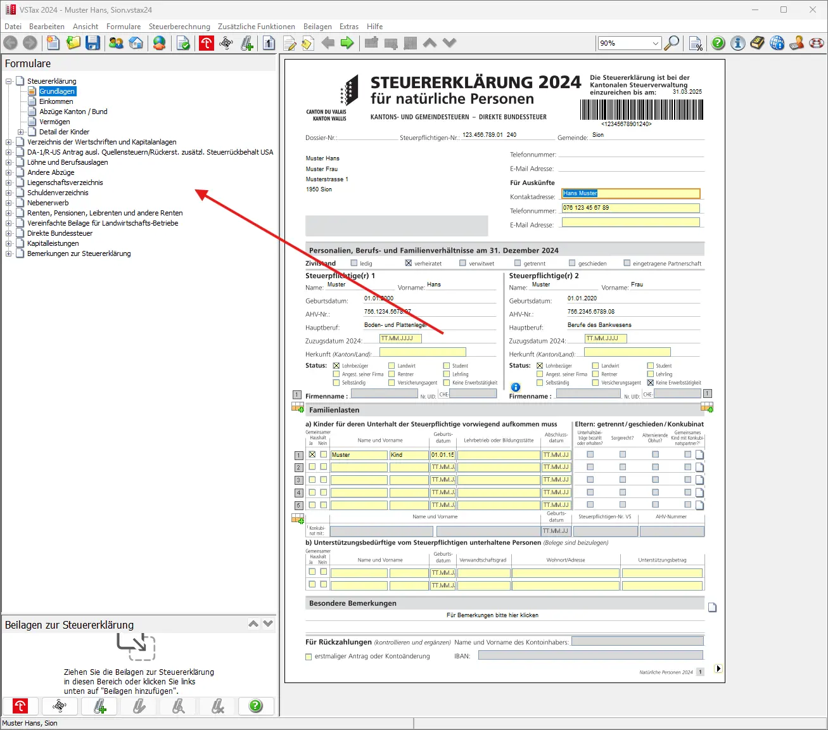
Task: Click the green right arrow next-page icon
Action: pyautogui.click(x=347, y=43)
